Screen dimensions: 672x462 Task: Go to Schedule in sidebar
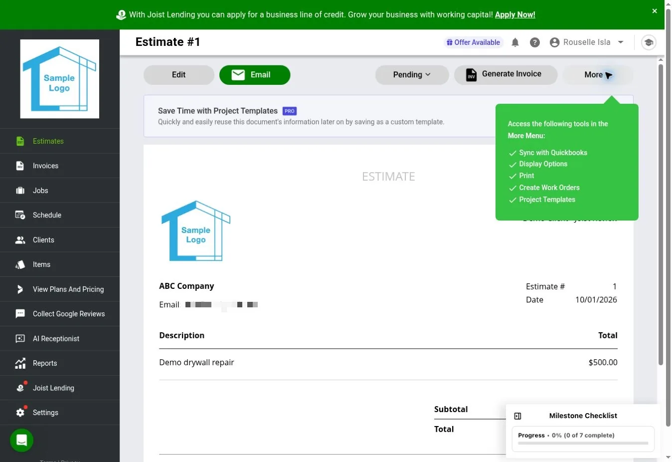[60, 215]
